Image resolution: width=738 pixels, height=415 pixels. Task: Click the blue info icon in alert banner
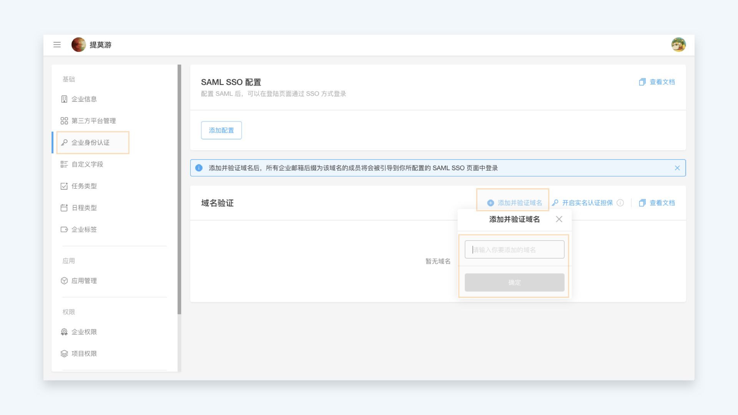tap(199, 168)
